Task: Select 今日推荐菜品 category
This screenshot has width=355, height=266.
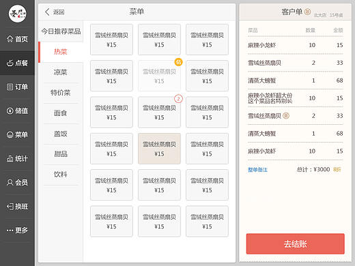Action: [x=61, y=31]
